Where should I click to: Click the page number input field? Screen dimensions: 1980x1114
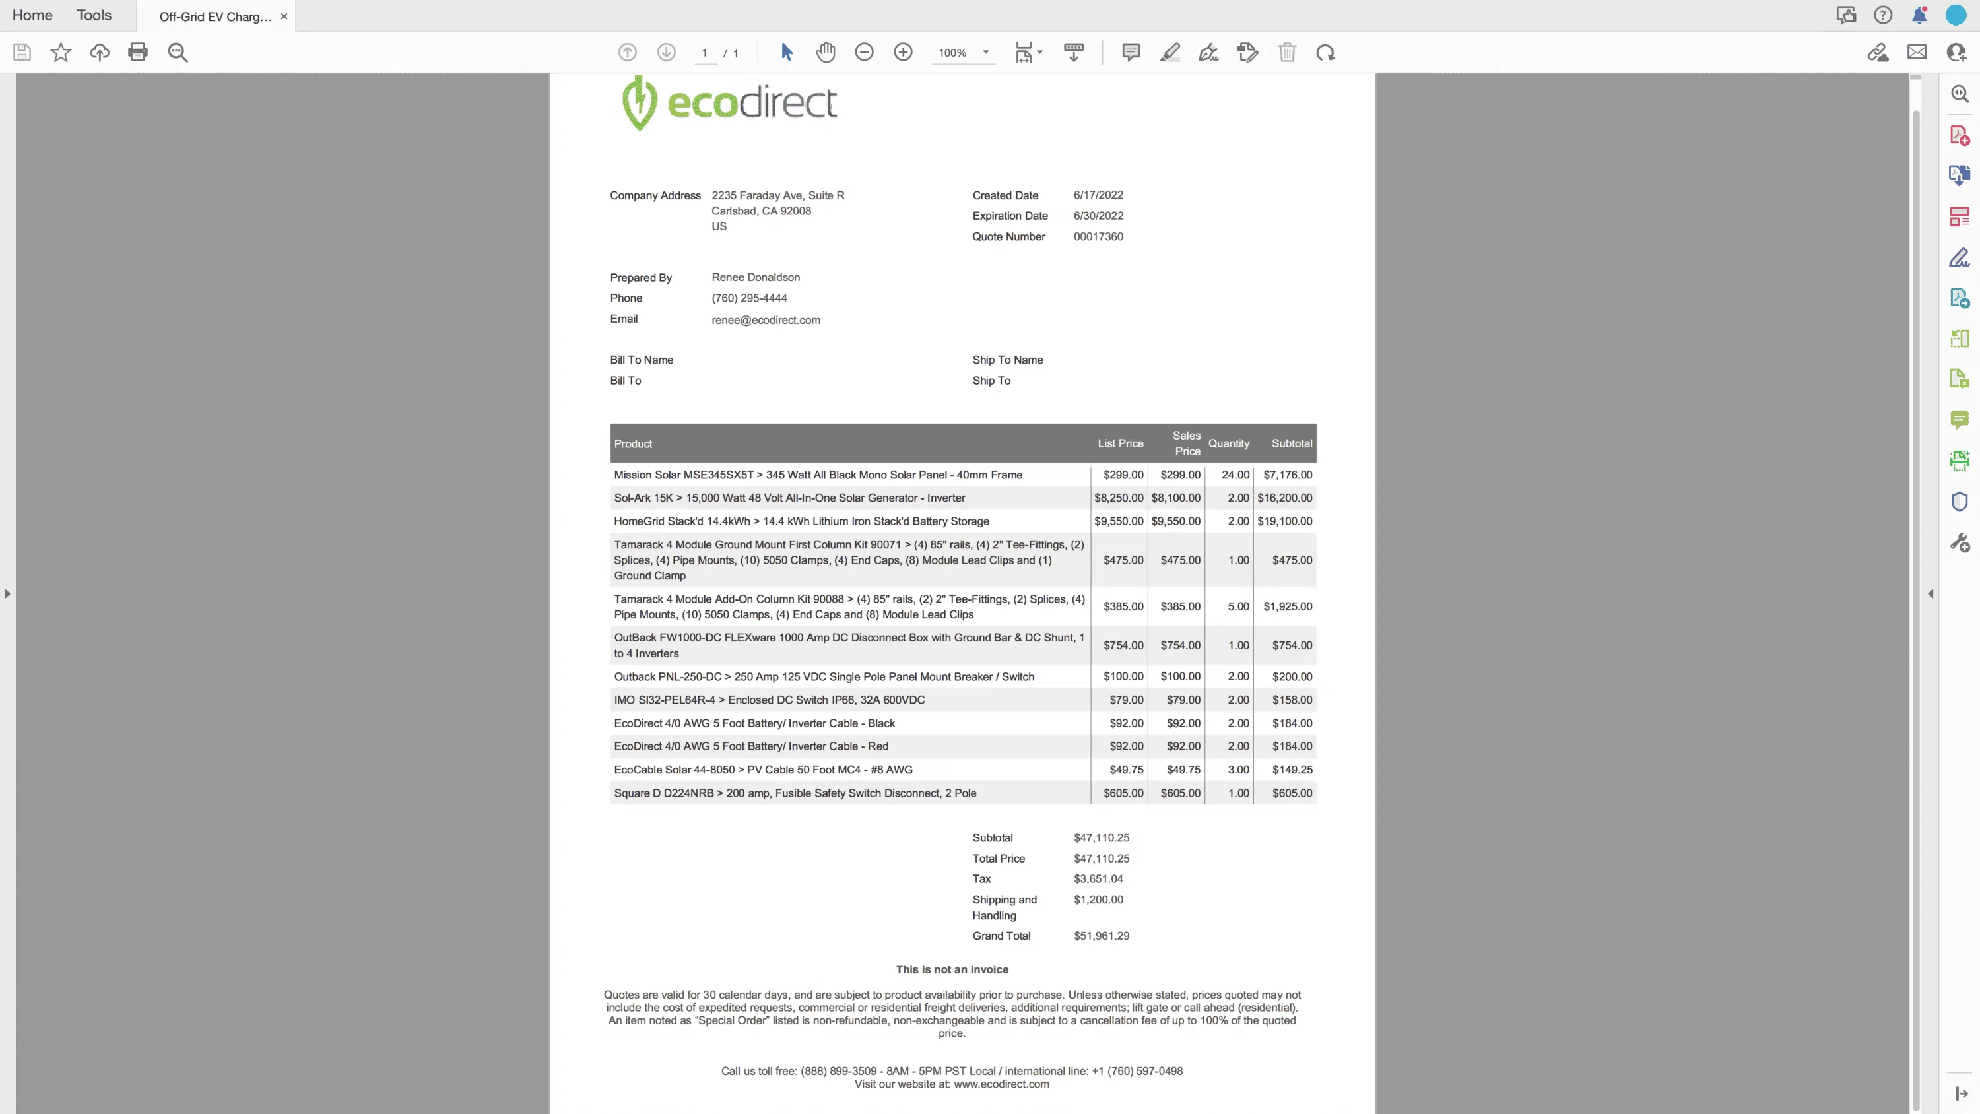(x=704, y=53)
